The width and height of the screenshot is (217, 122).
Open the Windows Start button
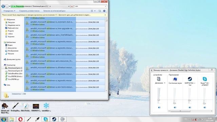pyautogui.click(x=3, y=119)
